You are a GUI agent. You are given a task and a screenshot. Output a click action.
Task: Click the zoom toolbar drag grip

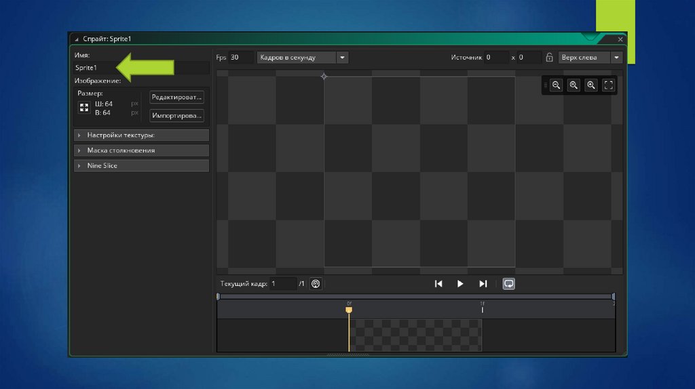545,85
